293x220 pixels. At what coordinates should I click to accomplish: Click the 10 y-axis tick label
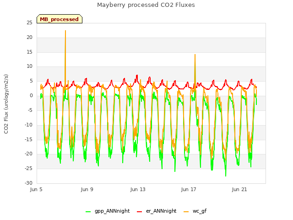(x=29, y=66)
